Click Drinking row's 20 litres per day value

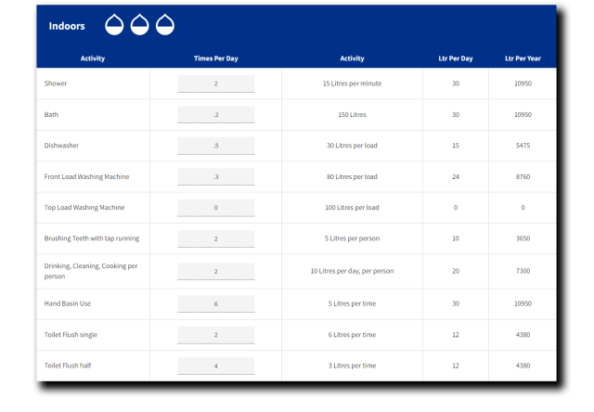(x=456, y=271)
